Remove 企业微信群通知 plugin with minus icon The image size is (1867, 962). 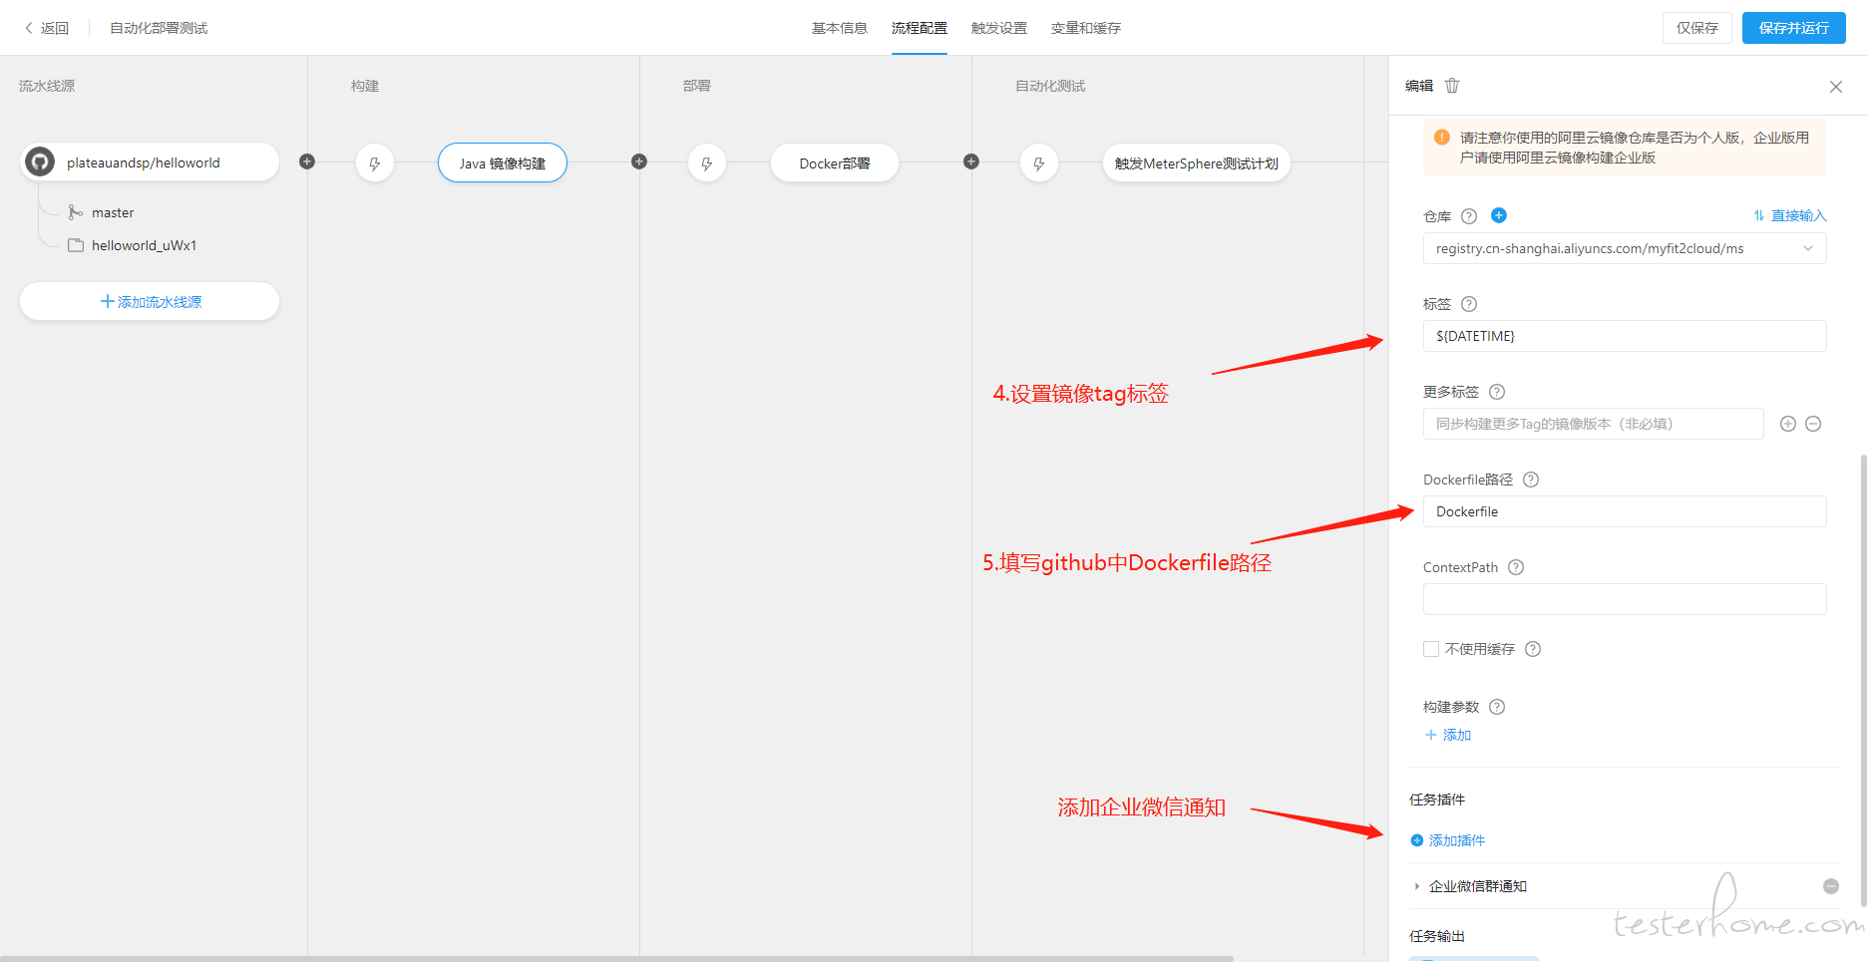point(1831,886)
